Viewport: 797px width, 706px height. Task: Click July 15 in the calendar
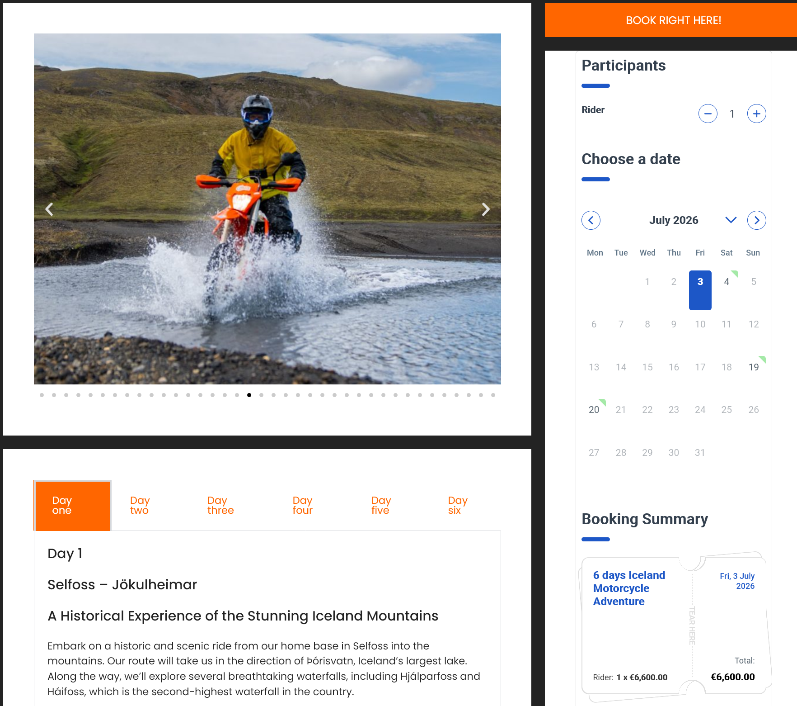647,367
